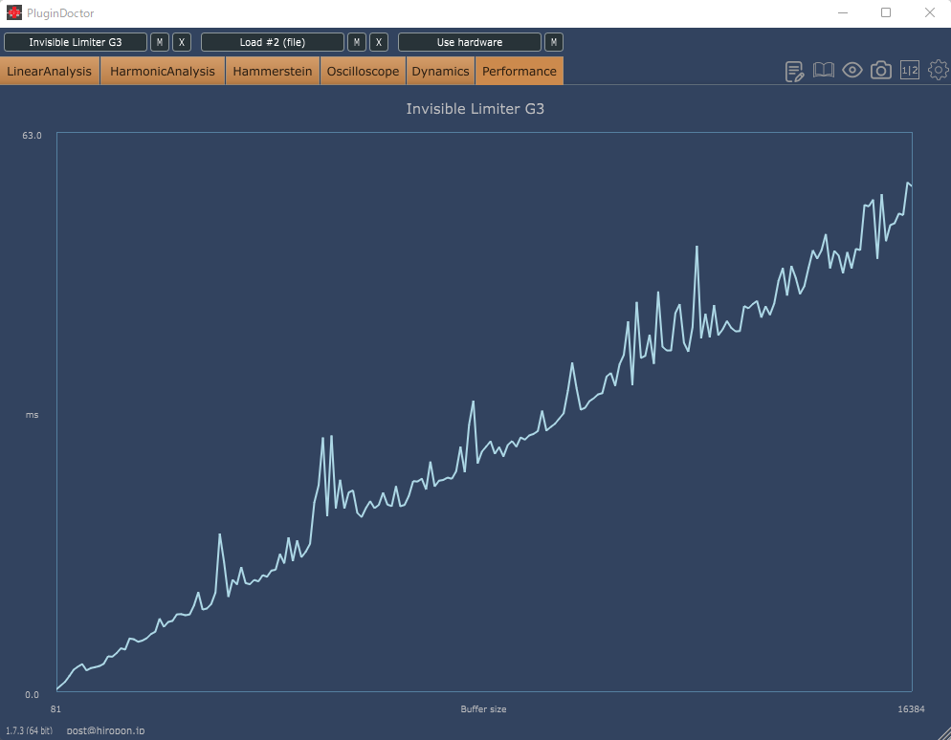
Task: Click the 0.0 y-axis minimum value
Action: point(33,694)
